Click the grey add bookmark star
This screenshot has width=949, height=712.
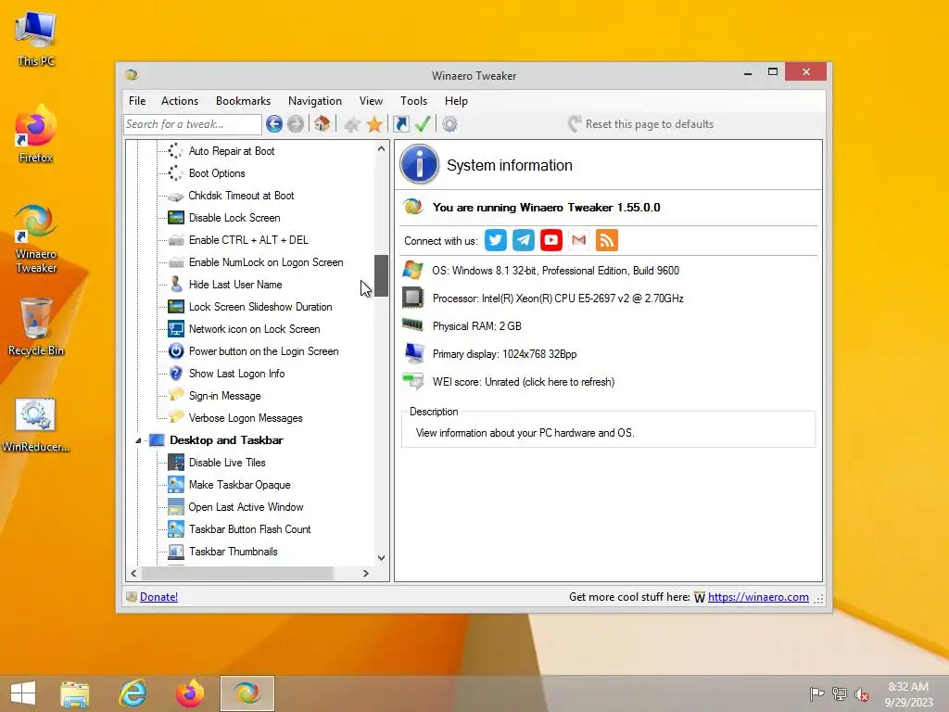click(352, 125)
